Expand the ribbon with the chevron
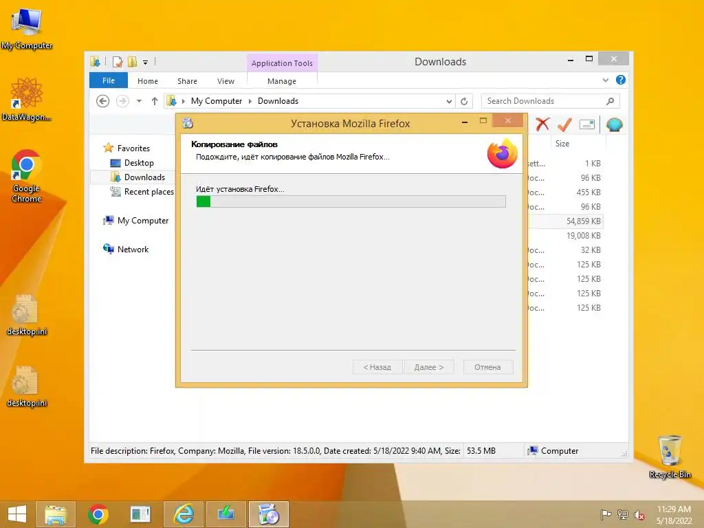The width and height of the screenshot is (704, 528). 605,80
